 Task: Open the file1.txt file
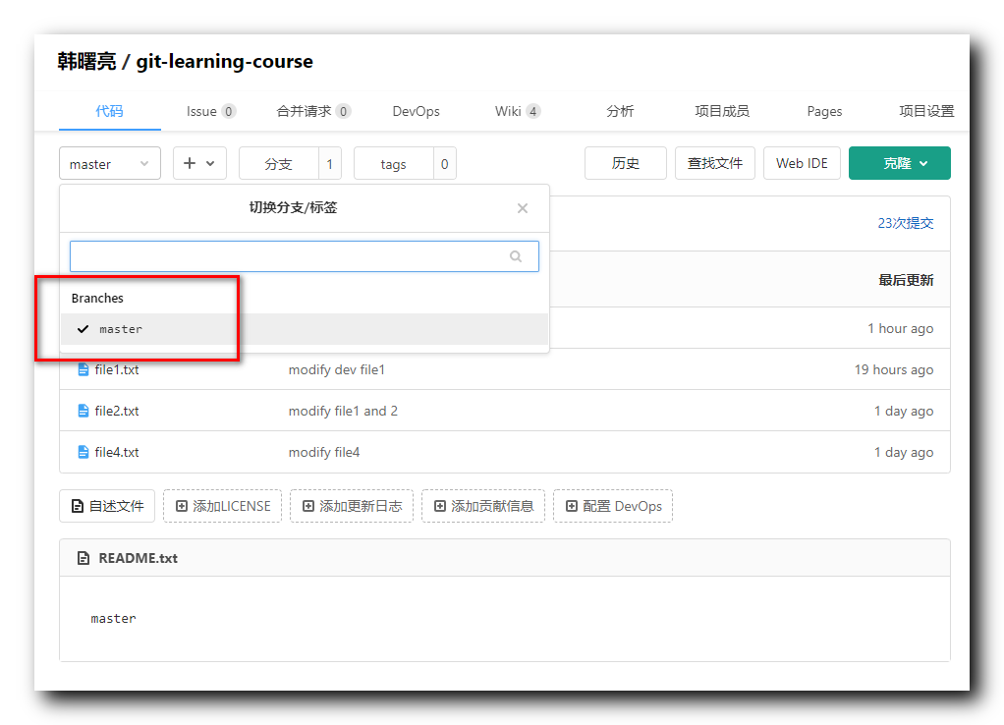pyautogui.click(x=117, y=369)
